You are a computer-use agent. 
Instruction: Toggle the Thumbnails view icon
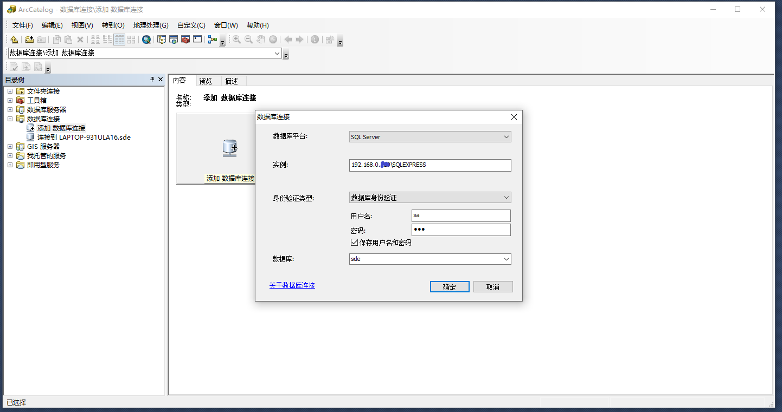click(131, 39)
